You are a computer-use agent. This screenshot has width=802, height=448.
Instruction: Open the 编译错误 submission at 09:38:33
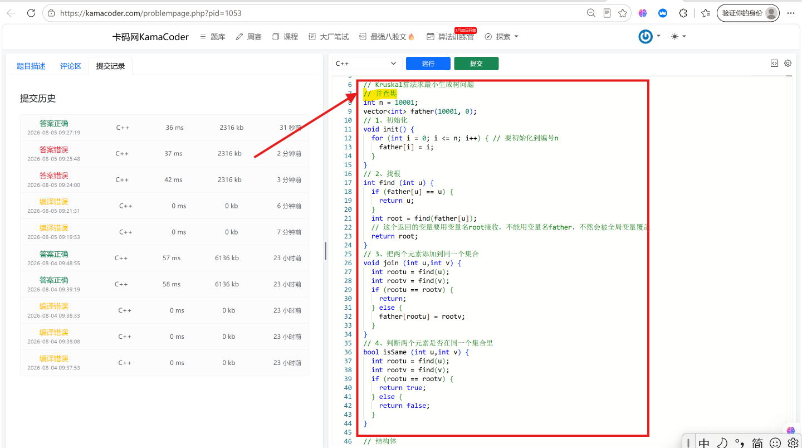click(x=164, y=310)
